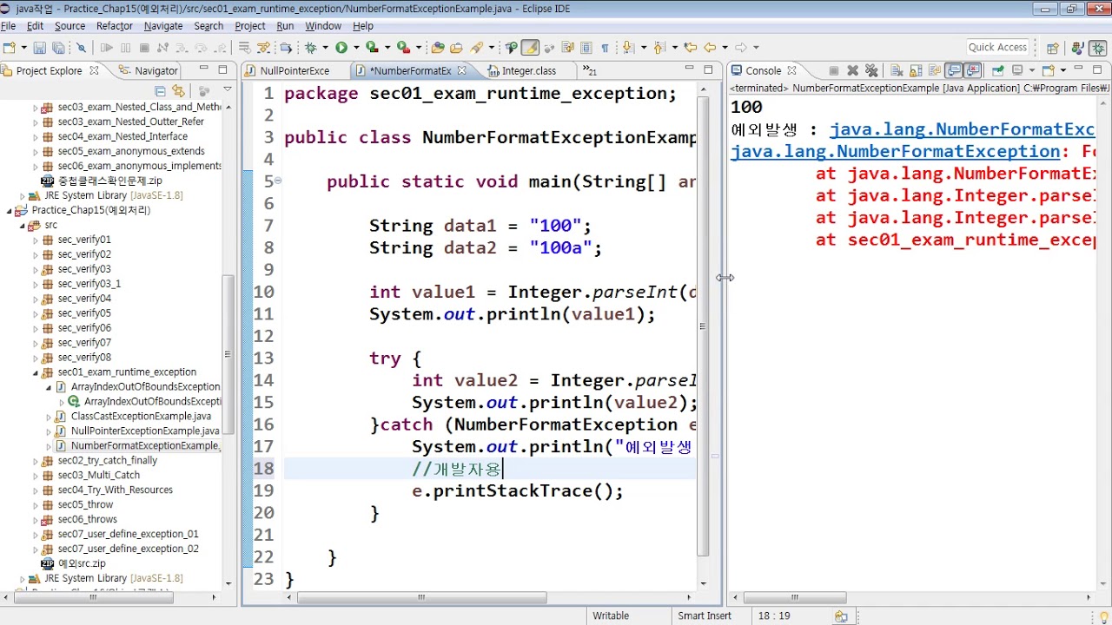The image size is (1112, 625).
Task: Collapse the sec01_exam_runtime_exception package
Action: pyautogui.click(x=36, y=372)
